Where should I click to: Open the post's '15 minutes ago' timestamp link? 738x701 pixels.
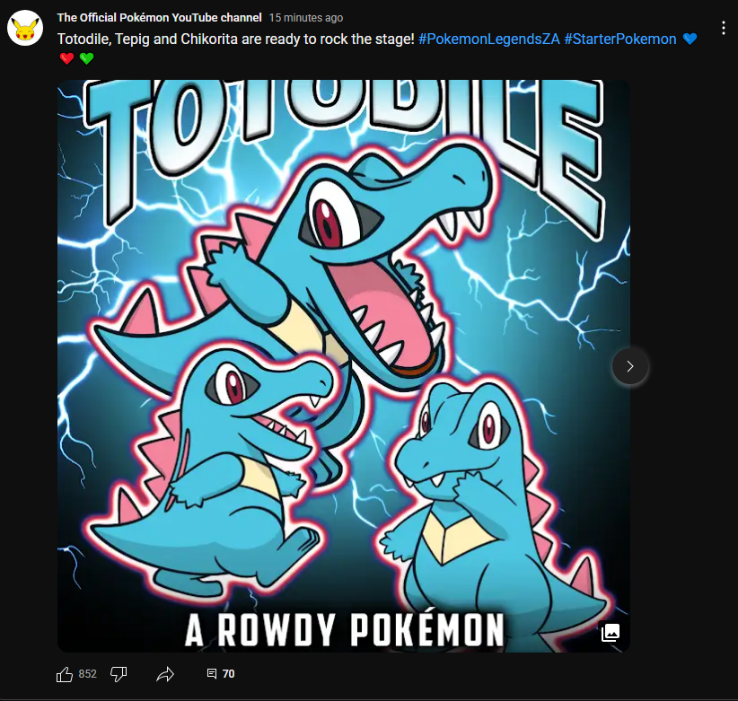(x=305, y=18)
